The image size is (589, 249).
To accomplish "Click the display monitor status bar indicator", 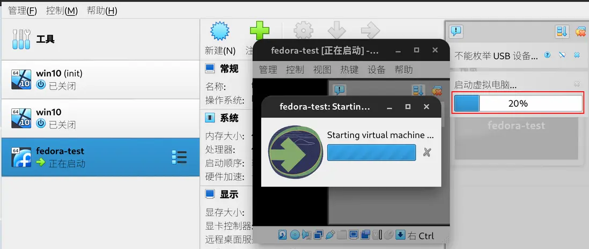I will [x=354, y=235].
